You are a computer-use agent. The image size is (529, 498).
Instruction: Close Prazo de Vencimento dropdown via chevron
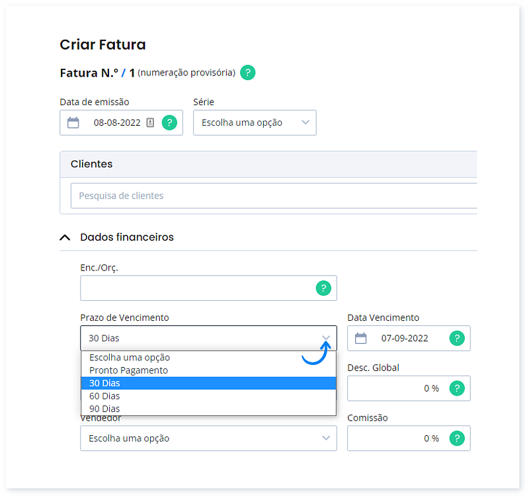point(326,338)
